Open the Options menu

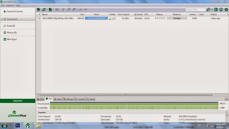[10, 5]
